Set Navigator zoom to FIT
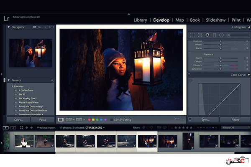 coord(34,27)
